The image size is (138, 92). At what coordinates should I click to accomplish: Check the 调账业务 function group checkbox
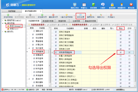(34, 31)
